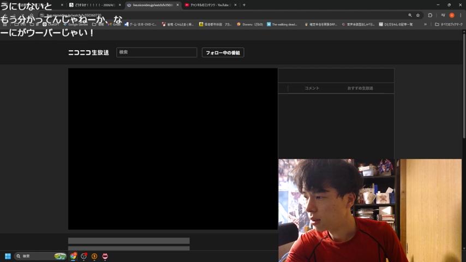466x262 pixels.
Task: Expand hidden bookmarks with double chevron
Action: coord(425,25)
